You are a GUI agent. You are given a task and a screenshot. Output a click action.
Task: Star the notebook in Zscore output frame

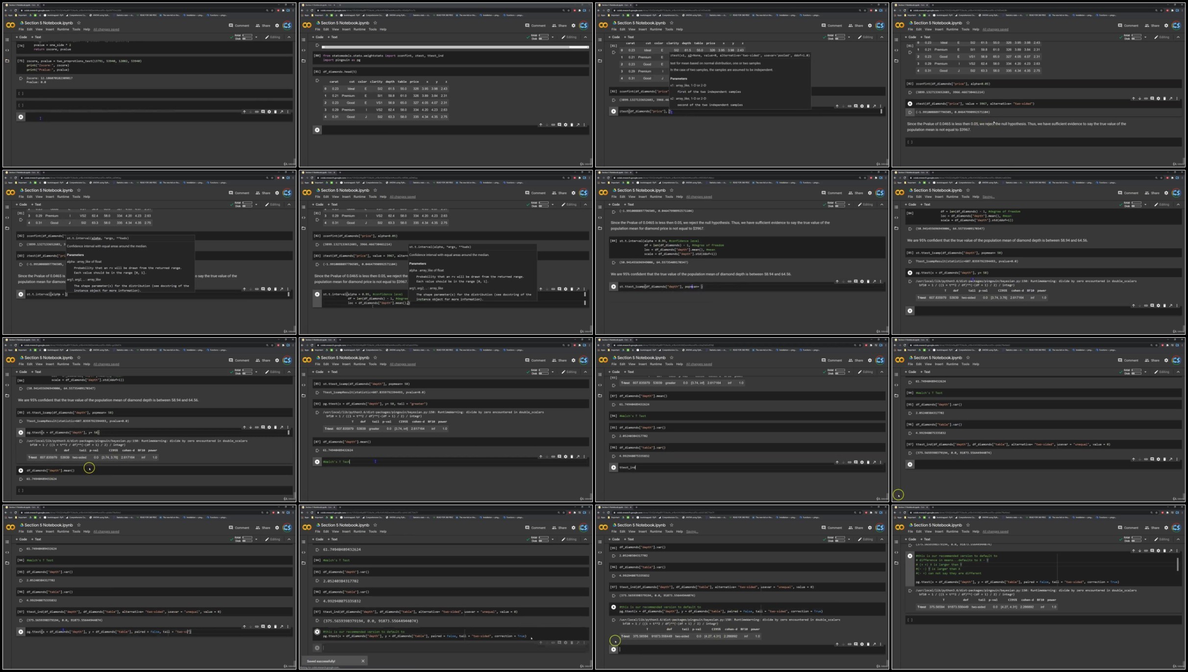tap(79, 23)
